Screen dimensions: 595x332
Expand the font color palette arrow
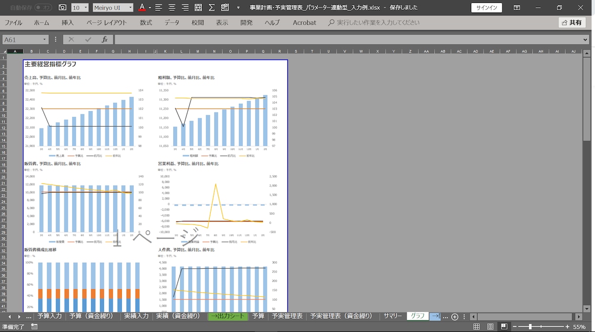tap(150, 8)
